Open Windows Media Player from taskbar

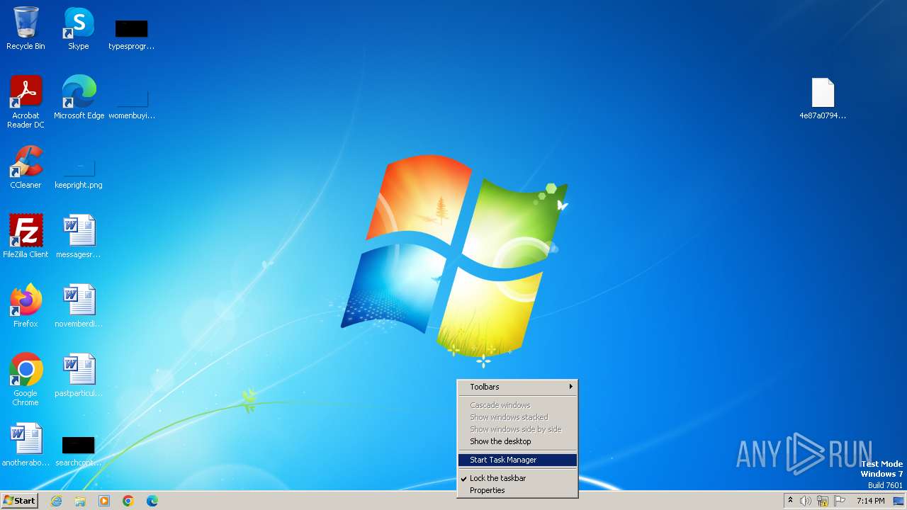click(x=104, y=501)
